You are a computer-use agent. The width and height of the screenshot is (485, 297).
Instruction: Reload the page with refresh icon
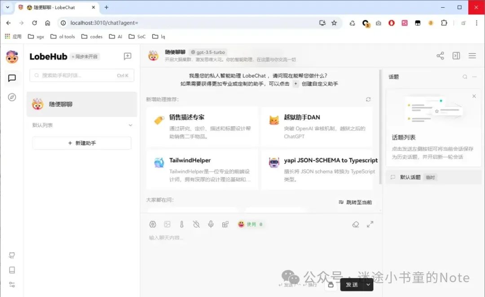point(34,23)
